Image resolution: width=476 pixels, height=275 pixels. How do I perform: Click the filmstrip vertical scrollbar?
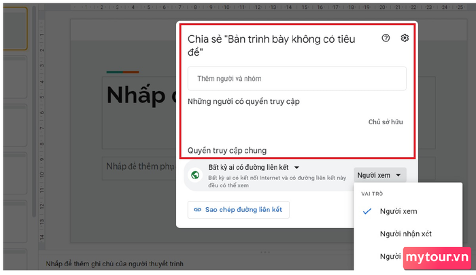(34, 112)
